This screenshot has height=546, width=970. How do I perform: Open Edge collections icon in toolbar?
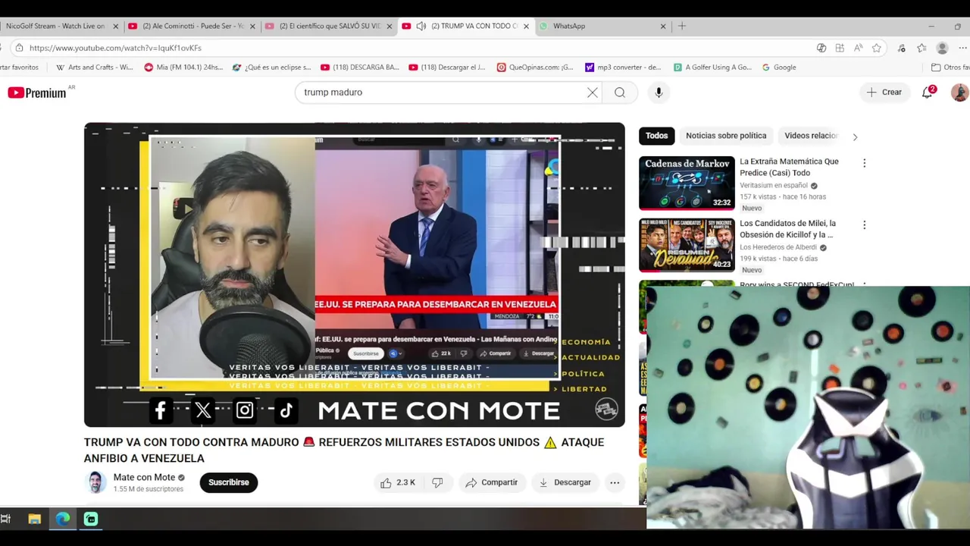(x=921, y=48)
